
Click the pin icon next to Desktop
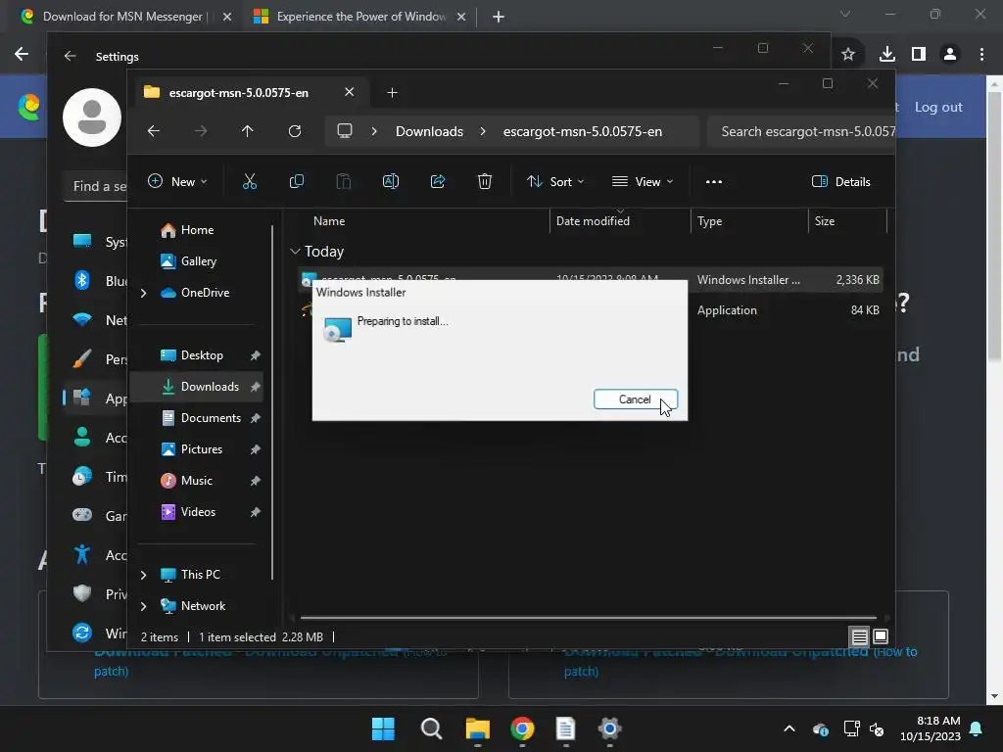(x=256, y=354)
